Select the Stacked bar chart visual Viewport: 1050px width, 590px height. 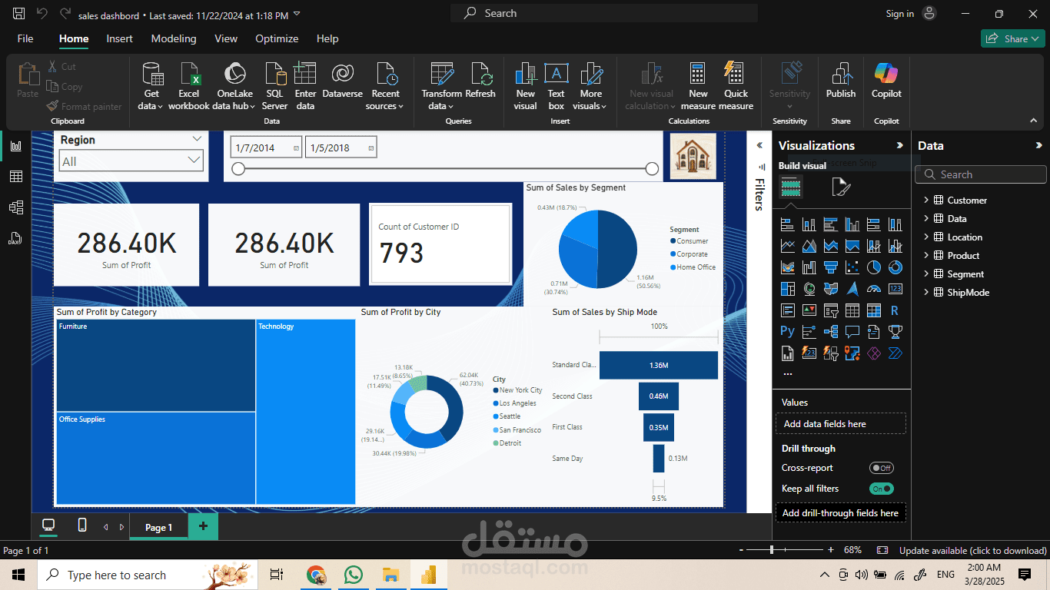tap(787, 224)
